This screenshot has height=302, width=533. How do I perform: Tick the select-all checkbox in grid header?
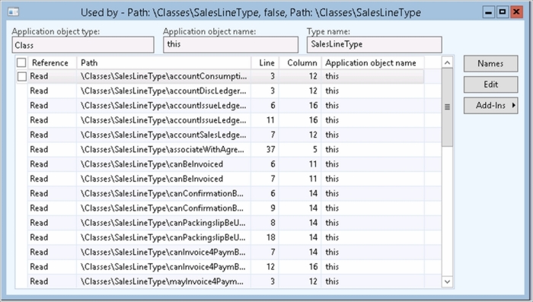21,62
